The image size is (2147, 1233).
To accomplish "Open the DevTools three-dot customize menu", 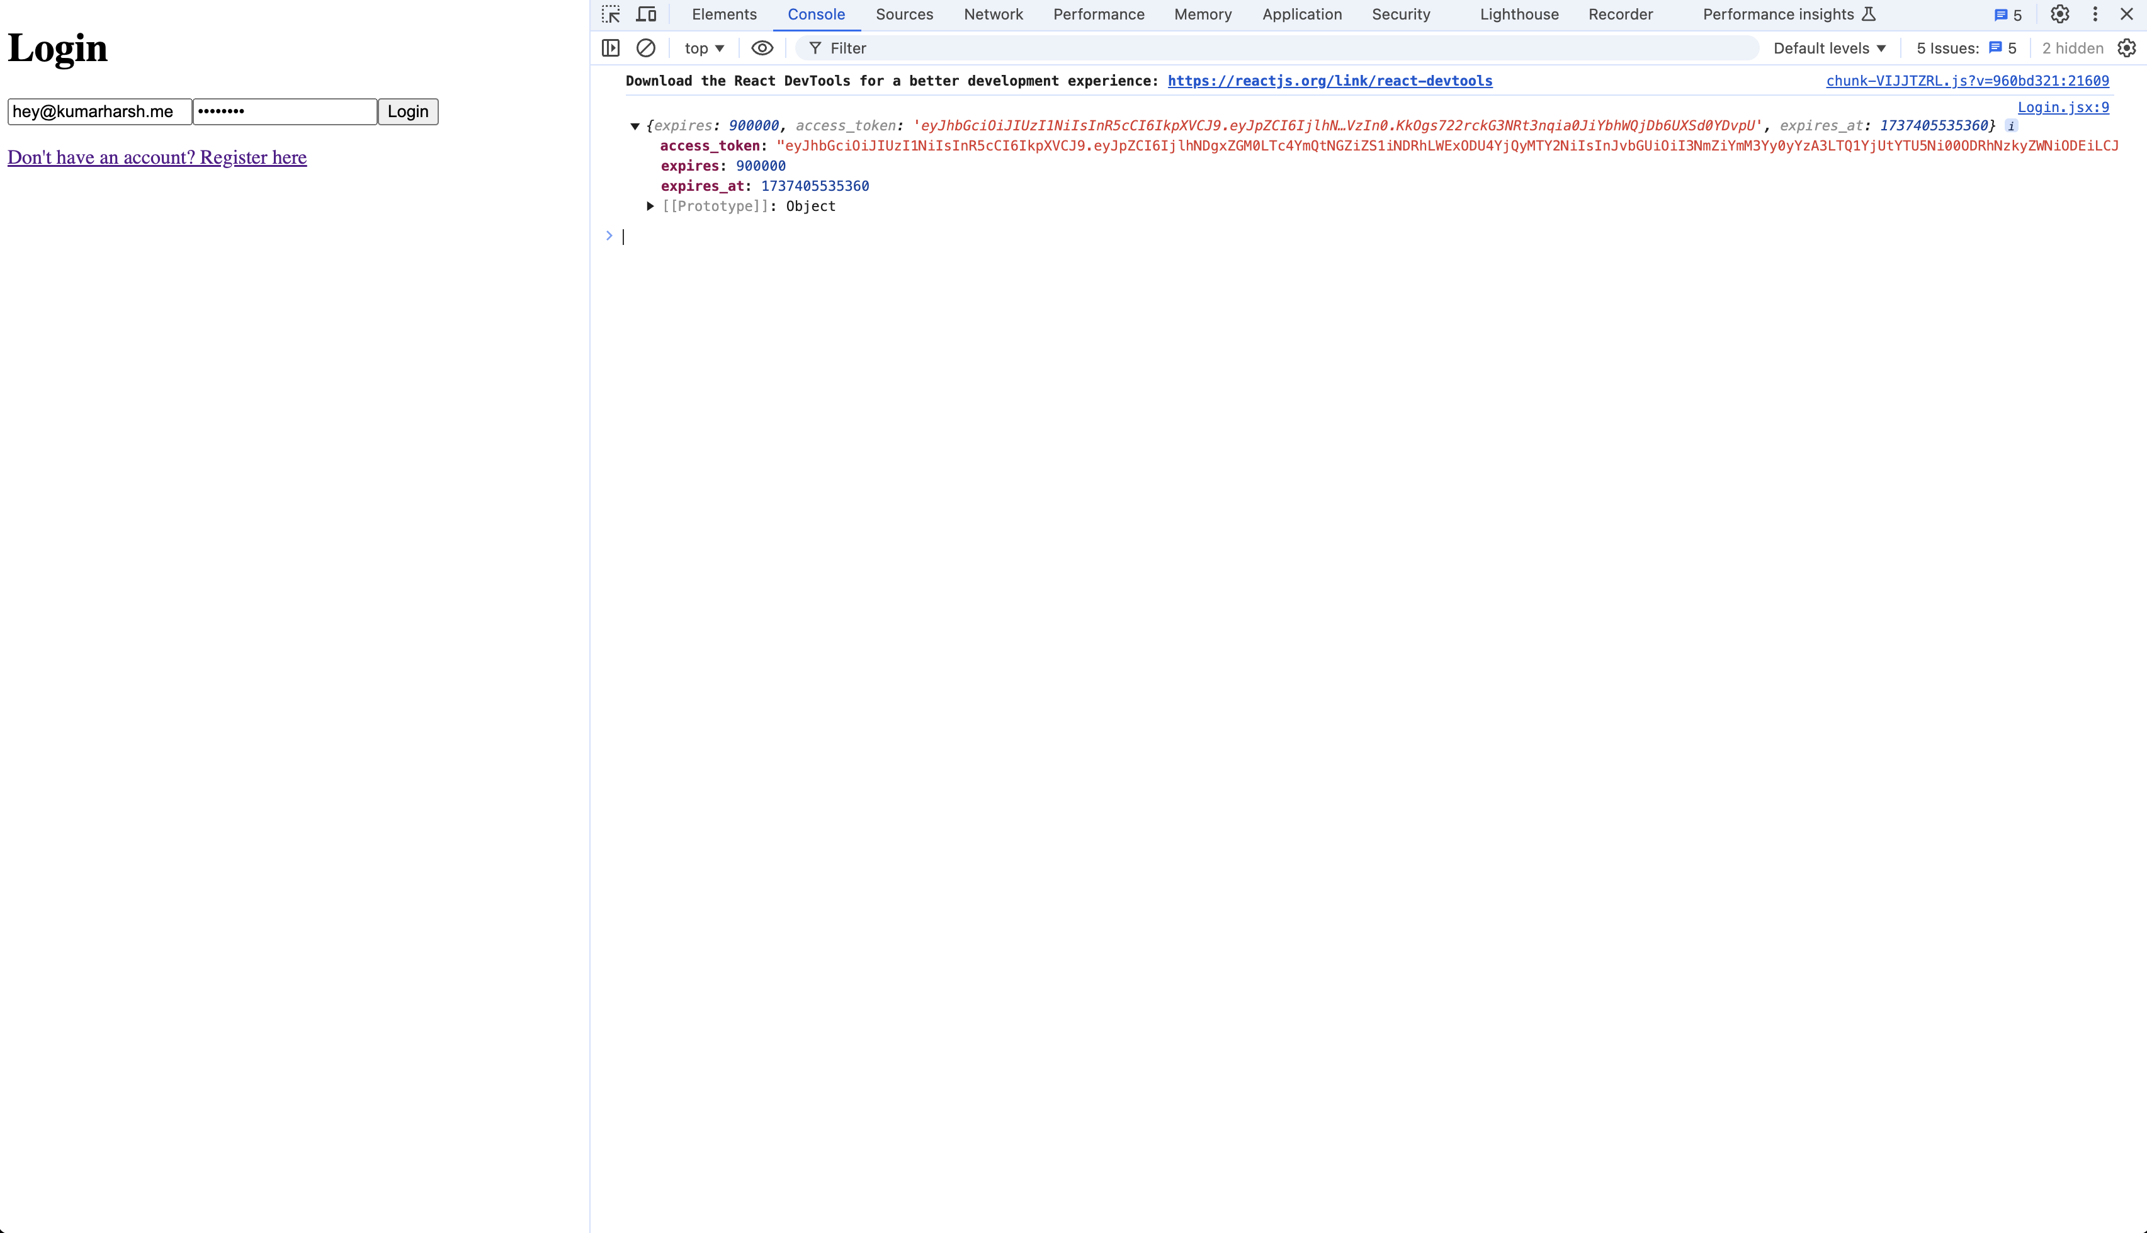I will (2095, 14).
